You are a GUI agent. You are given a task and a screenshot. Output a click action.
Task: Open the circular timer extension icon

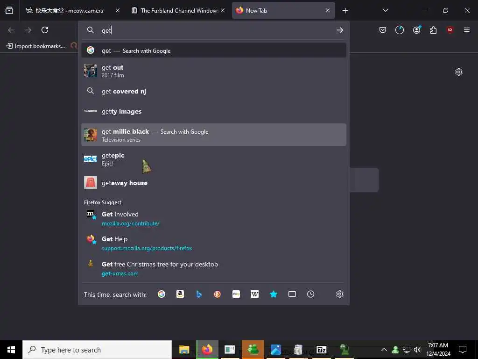[x=400, y=30]
